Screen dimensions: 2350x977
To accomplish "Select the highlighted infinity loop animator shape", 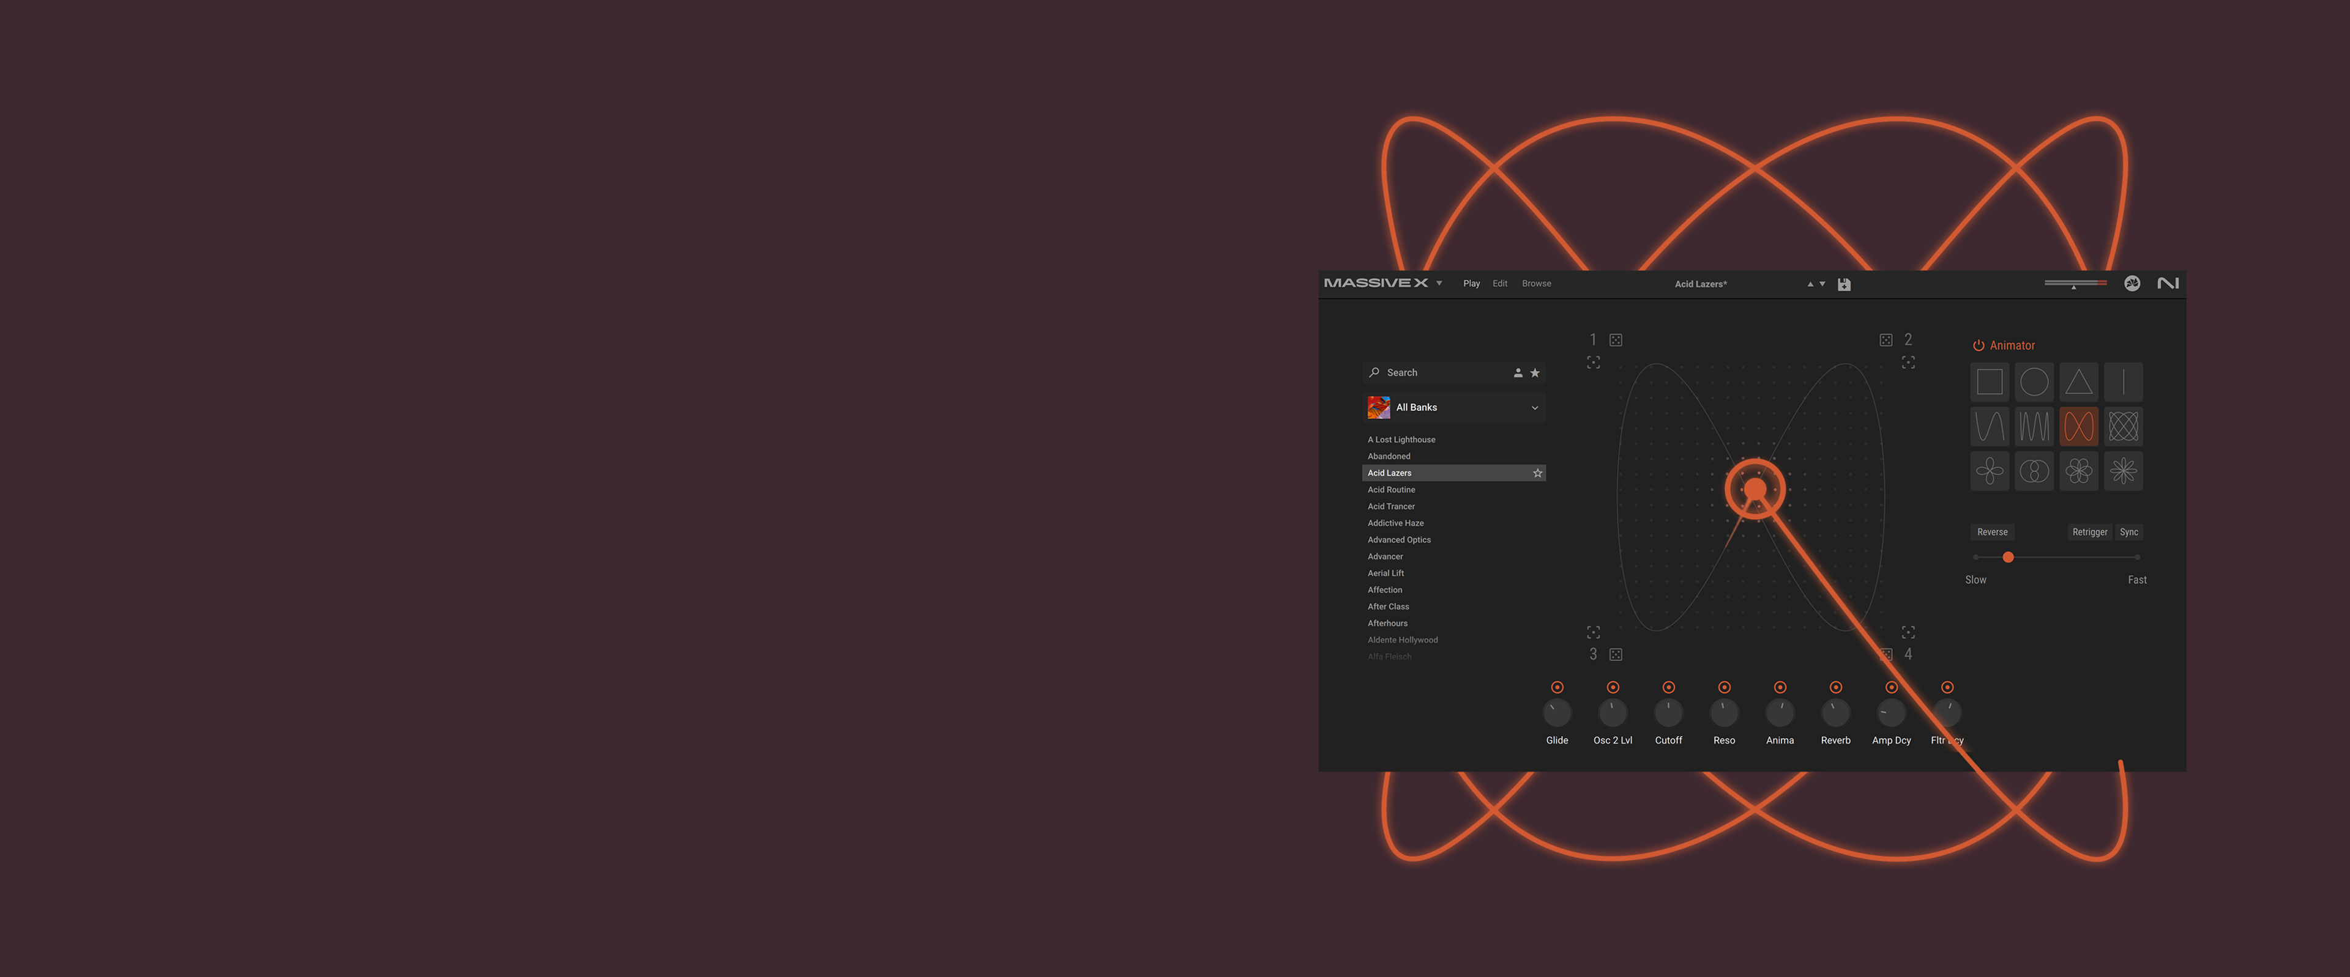I will click(x=2078, y=427).
